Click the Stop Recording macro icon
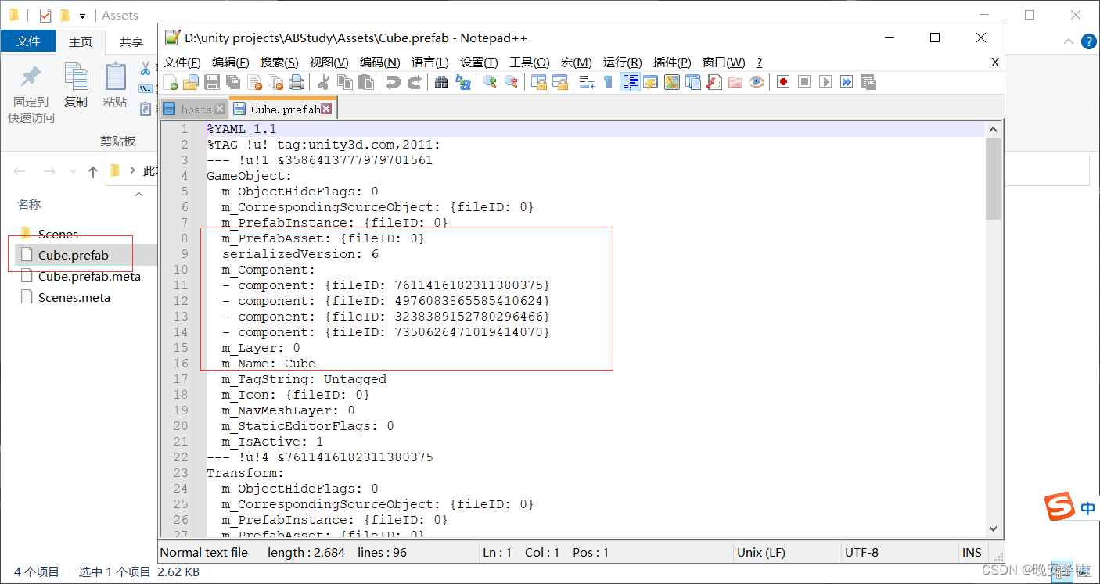The width and height of the screenshot is (1100, 584). click(804, 82)
